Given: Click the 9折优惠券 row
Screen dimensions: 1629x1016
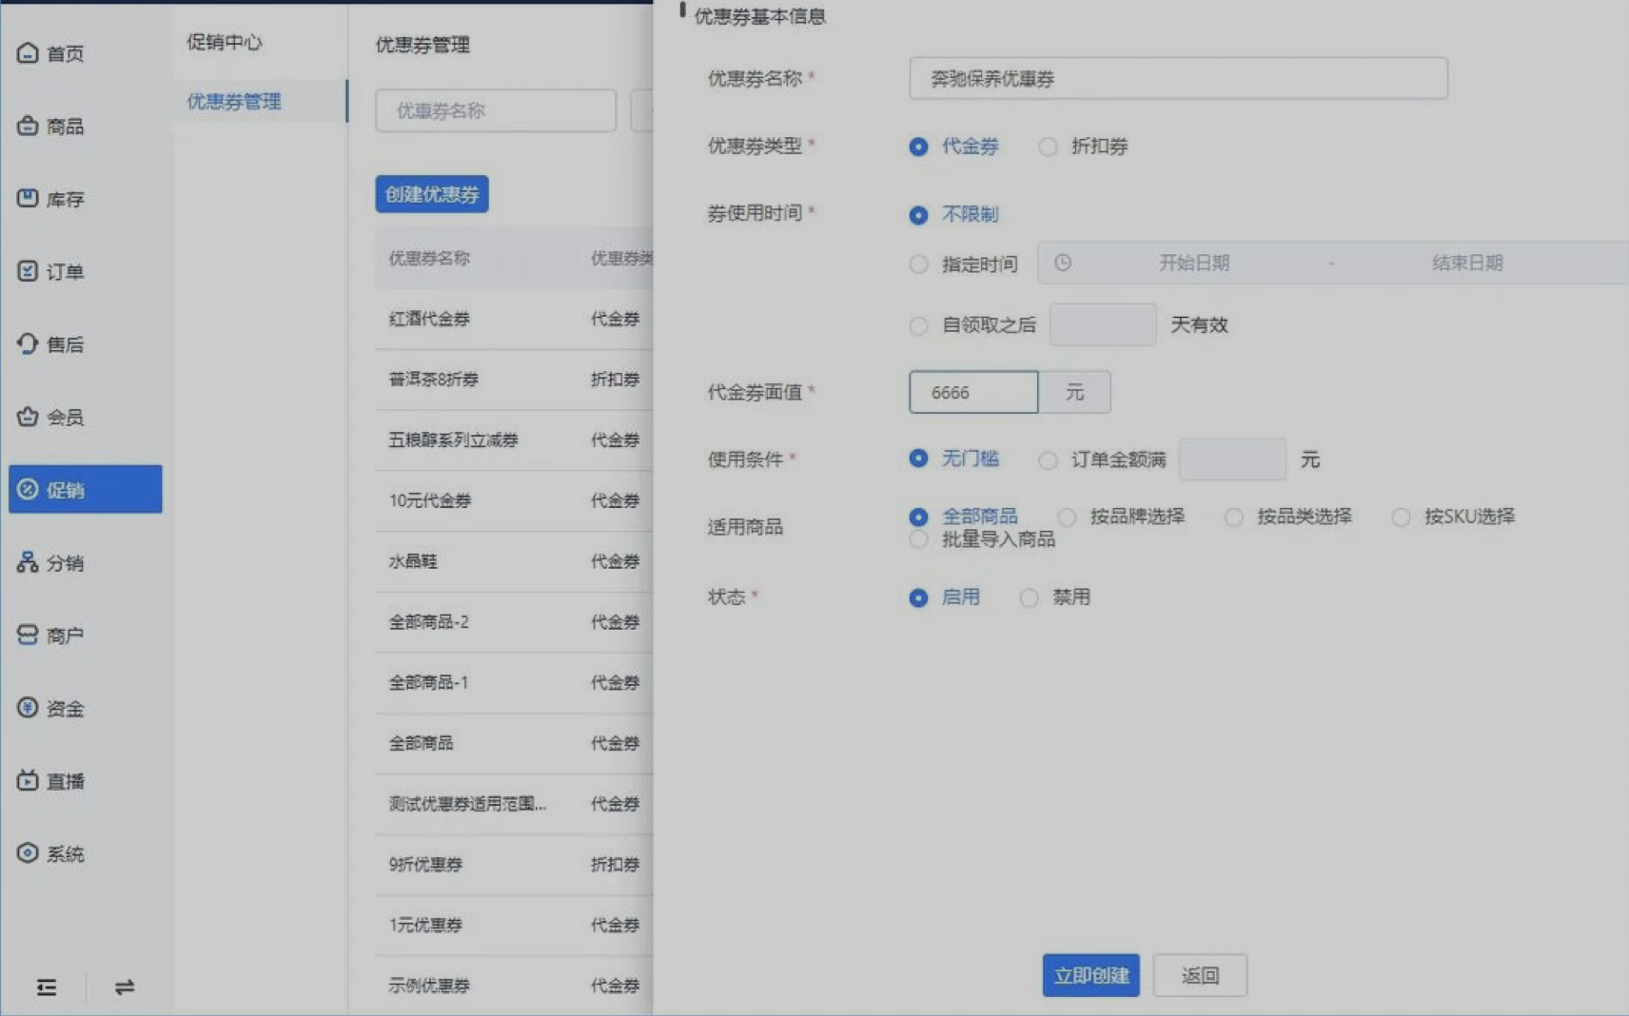Looking at the screenshot, I should (514, 865).
